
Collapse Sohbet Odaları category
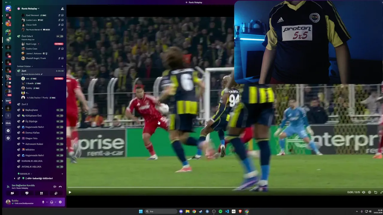pyautogui.click(x=25, y=66)
